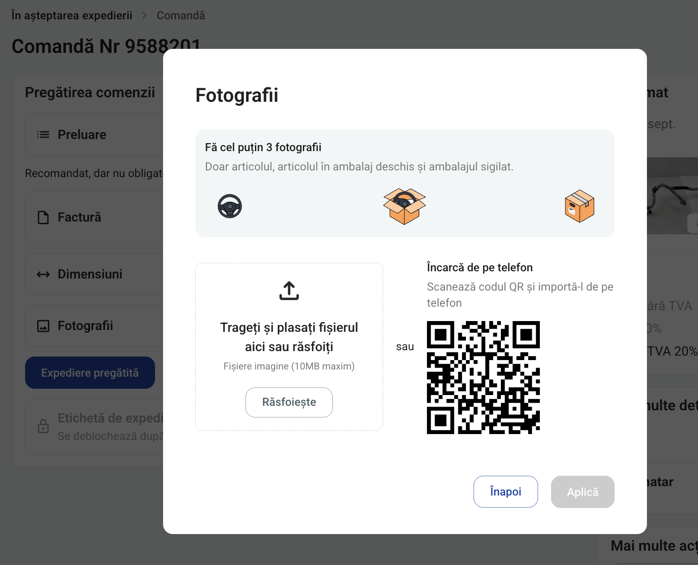The image size is (698, 565).
Task: Click the Răsfoiește browse button
Action: click(x=289, y=402)
